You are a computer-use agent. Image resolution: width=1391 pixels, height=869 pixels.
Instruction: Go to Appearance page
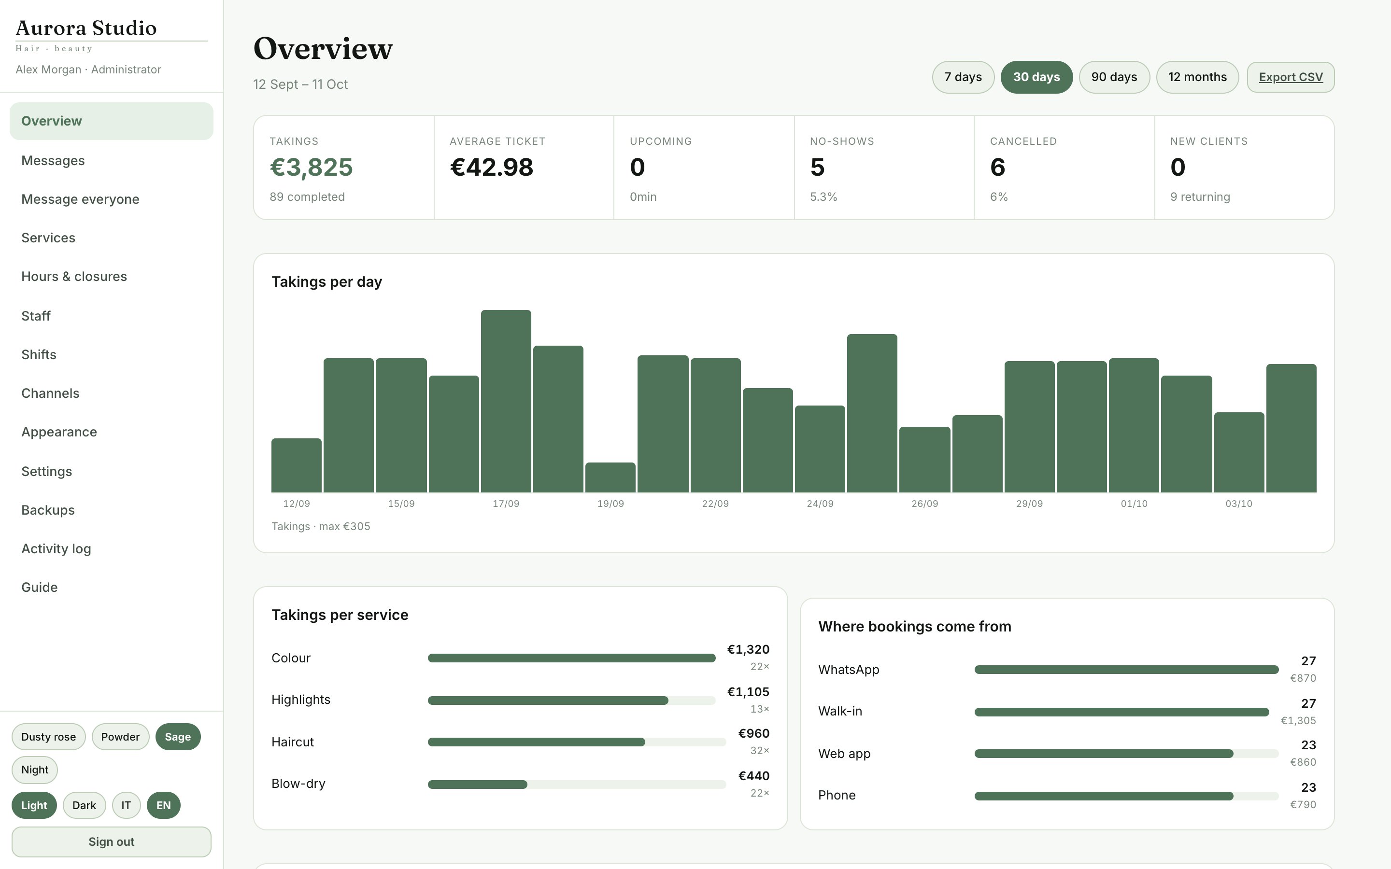click(x=111, y=432)
